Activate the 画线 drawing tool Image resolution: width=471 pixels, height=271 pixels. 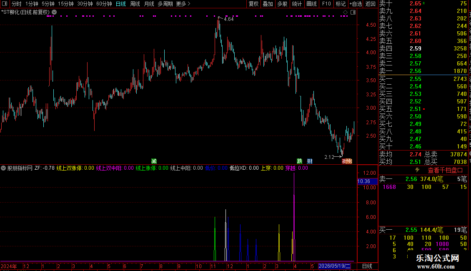311,4
